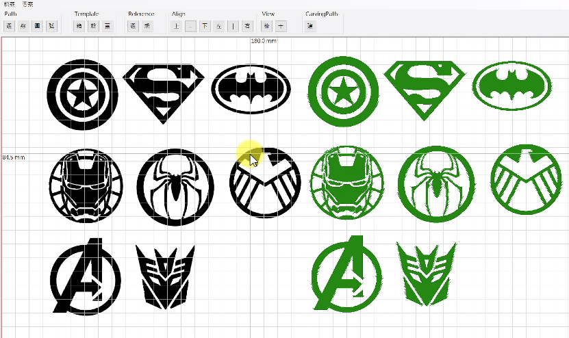Screen dimensions: 569x338
Task: Choose the line (線) tool in Path group
Action: 23,26
